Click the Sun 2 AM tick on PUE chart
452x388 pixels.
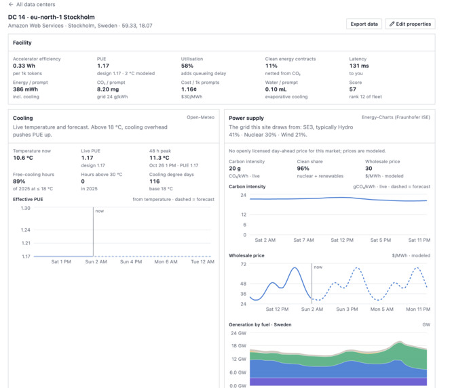(96, 262)
